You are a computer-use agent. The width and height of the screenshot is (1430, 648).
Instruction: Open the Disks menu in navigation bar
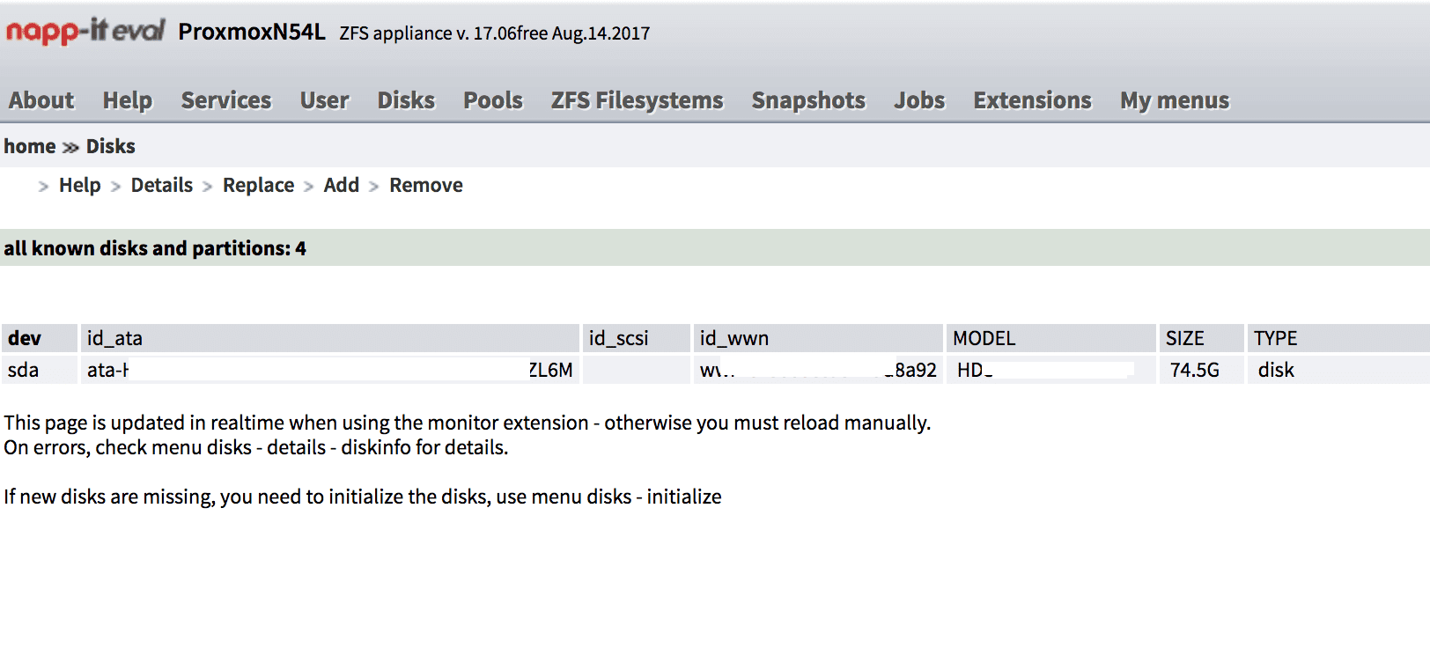point(406,100)
